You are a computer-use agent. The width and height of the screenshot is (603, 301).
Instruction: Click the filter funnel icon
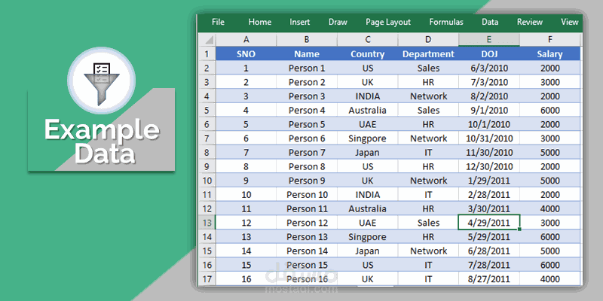pyautogui.click(x=102, y=84)
